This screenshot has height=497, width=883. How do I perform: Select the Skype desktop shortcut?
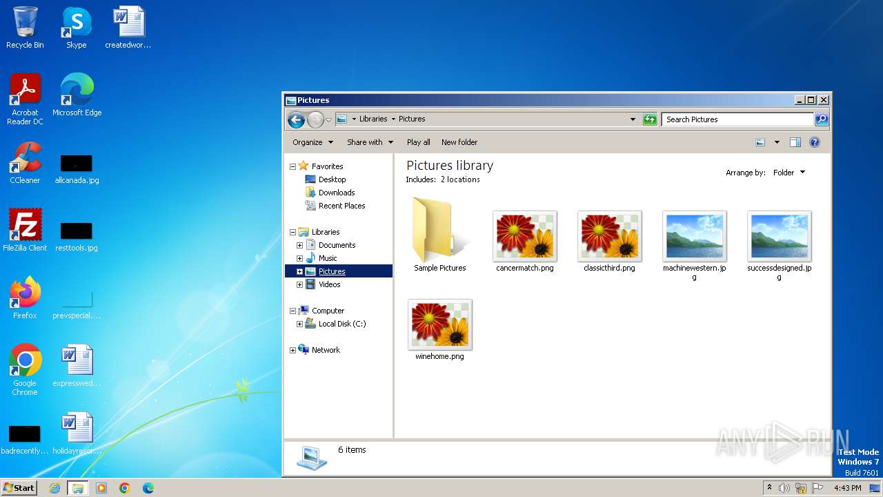[77, 28]
